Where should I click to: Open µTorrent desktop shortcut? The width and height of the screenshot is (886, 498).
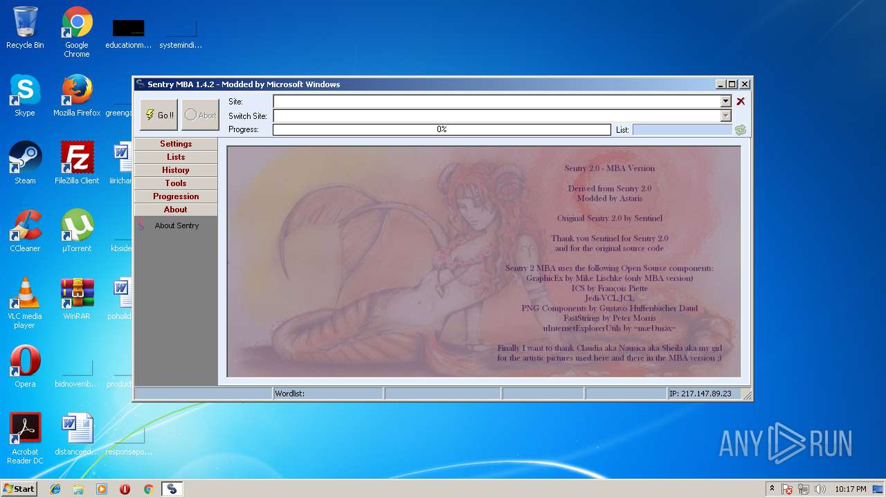77,231
